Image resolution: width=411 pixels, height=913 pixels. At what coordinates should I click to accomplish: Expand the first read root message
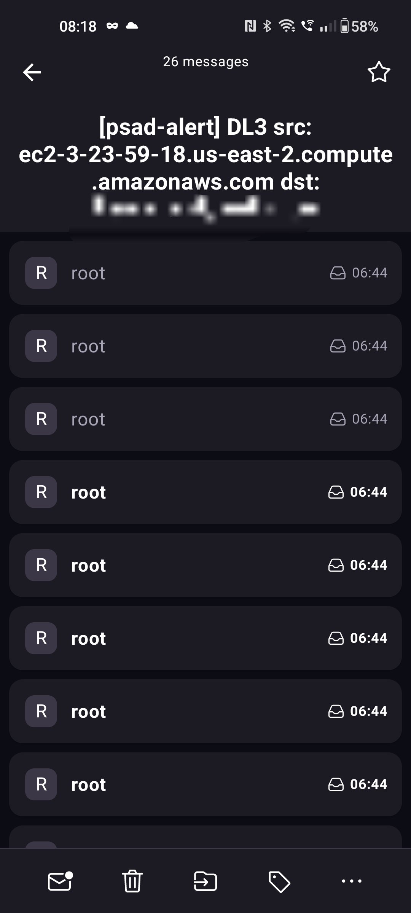205,273
